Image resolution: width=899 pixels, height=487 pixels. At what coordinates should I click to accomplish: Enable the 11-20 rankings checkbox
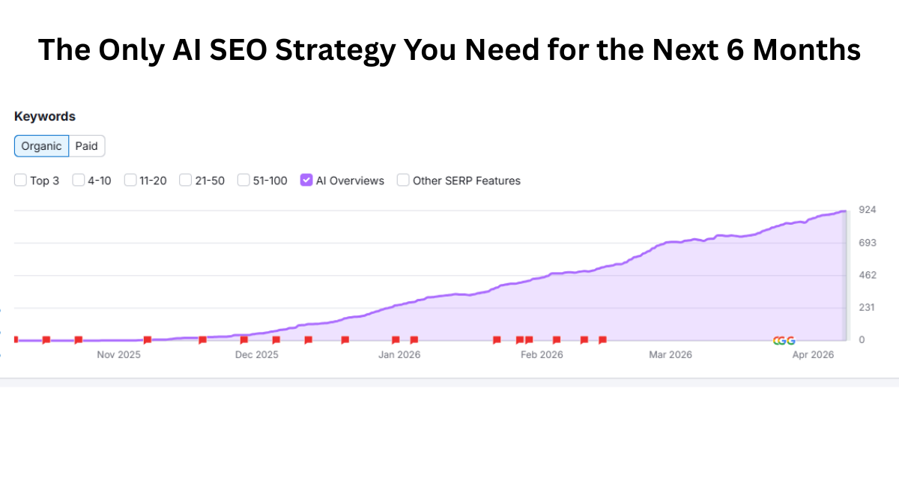pos(131,180)
